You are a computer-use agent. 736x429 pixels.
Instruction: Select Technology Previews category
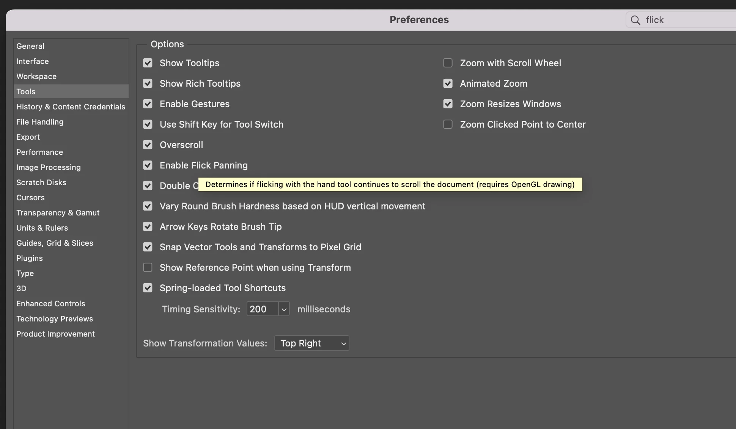[55, 319]
